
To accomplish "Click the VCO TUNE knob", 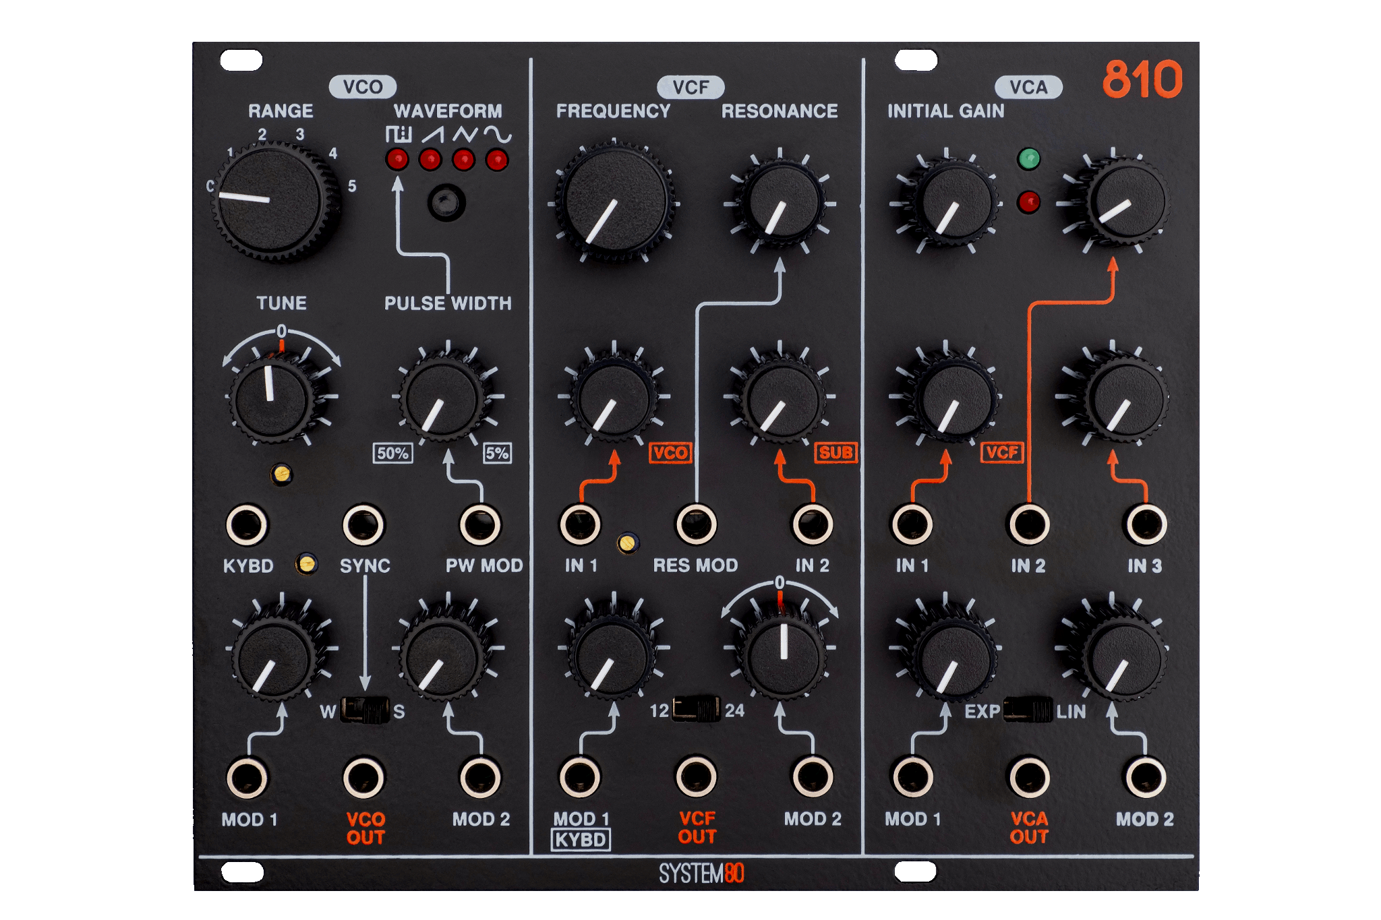I will point(272,399).
